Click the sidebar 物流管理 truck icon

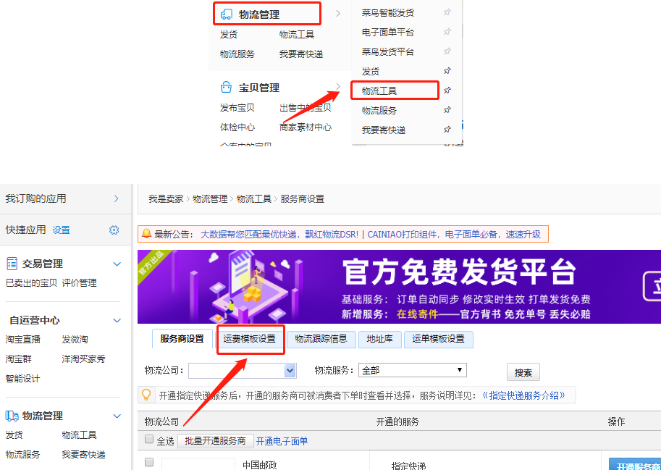pyautogui.click(x=12, y=416)
